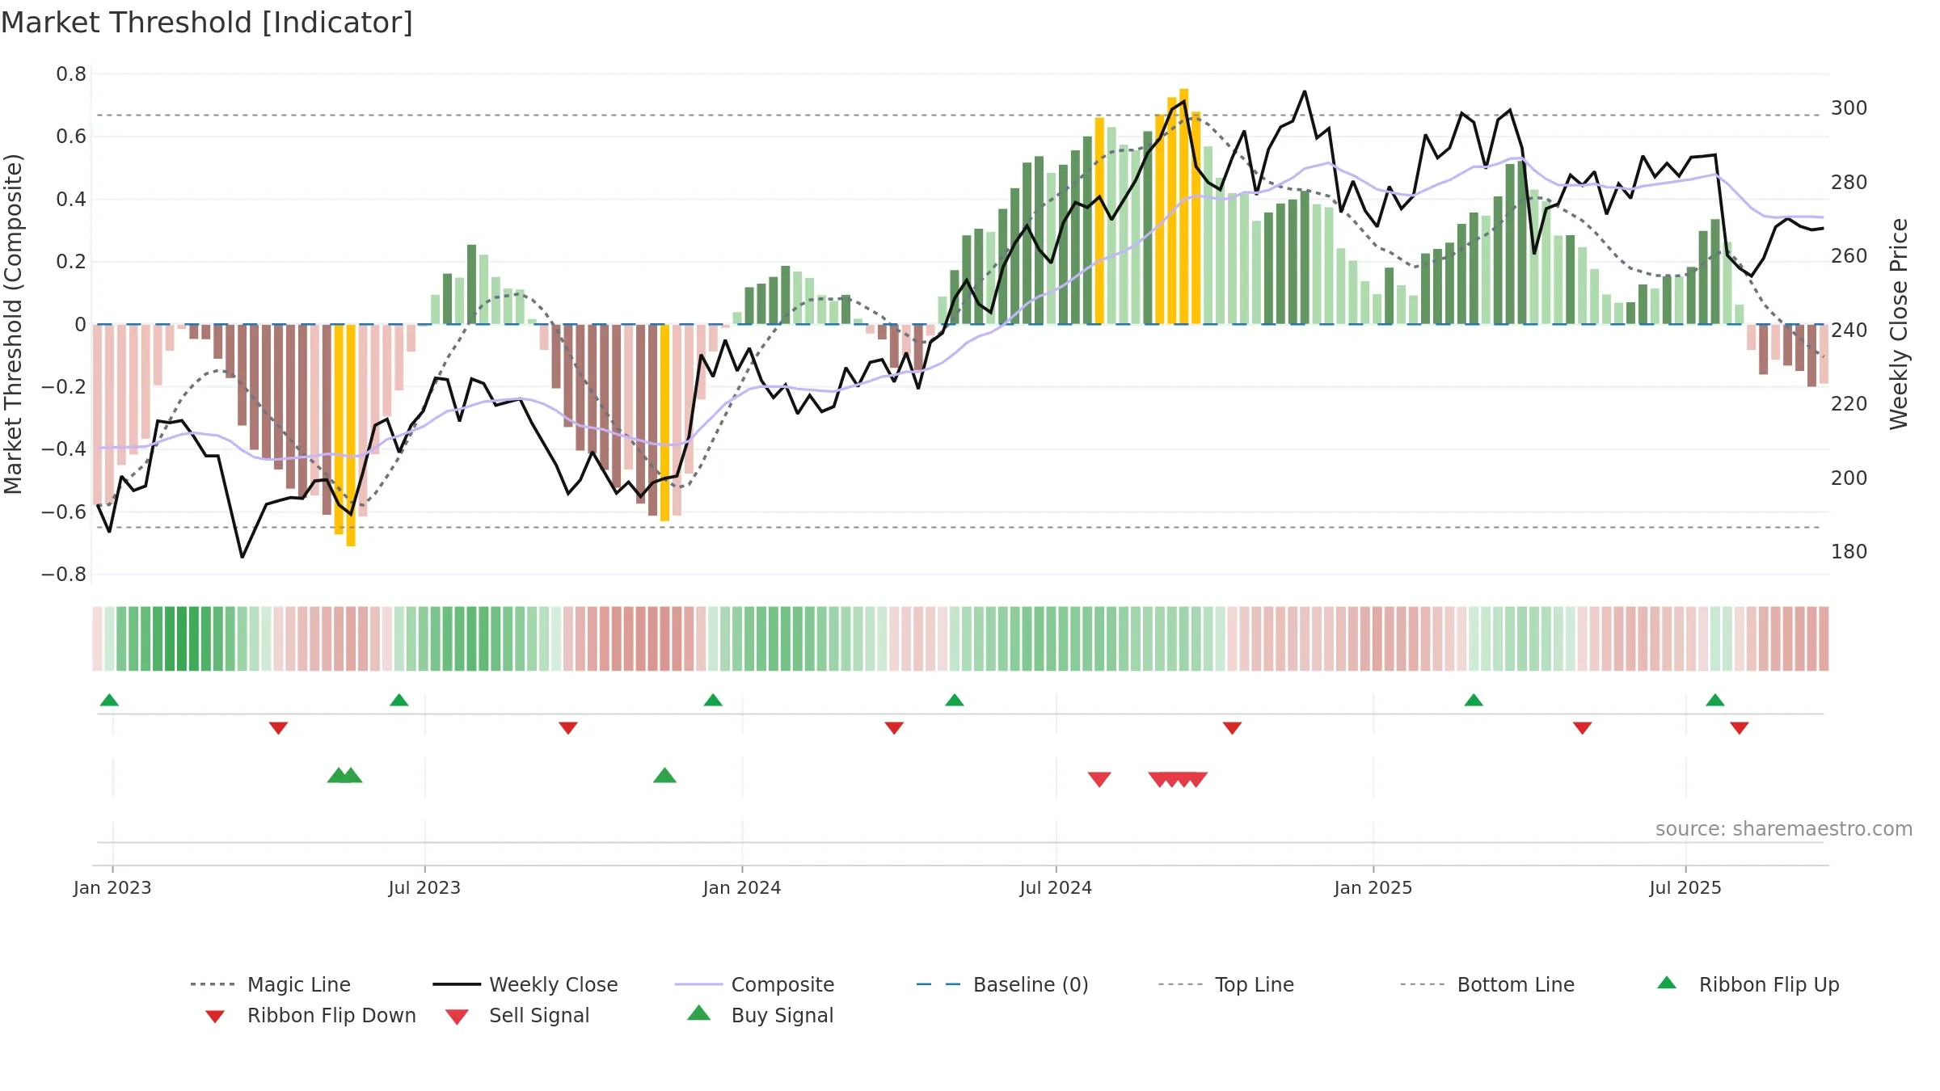Click the green triangle icon in Buy Signal legend
Screen dimensions: 1940x1091
(699, 1013)
